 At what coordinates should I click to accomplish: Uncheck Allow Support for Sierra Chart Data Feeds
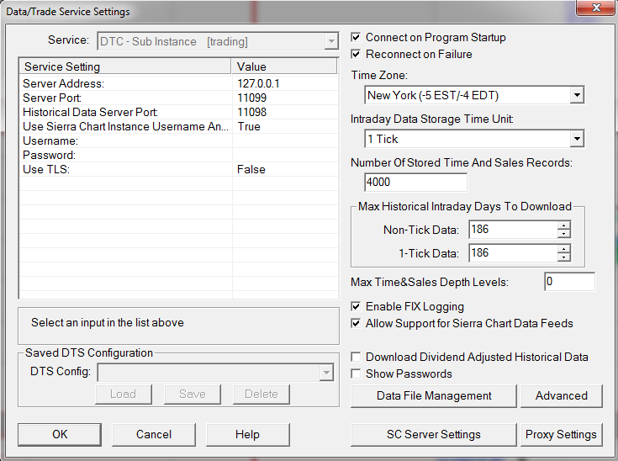356,323
